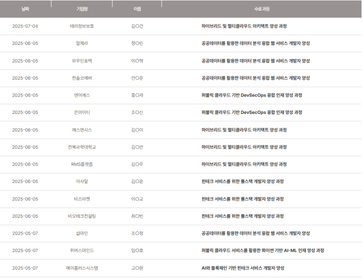Open the 비즈마켓 row fintech course link

(242, 199)
